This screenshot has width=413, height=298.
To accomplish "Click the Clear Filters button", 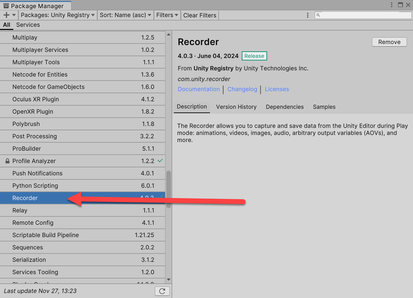I will (x=200, y=15).
